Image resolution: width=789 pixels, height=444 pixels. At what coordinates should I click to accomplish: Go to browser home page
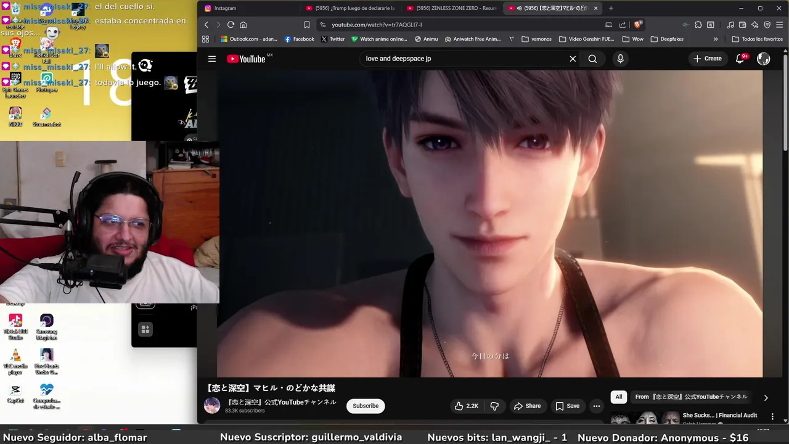coord(243,25)
